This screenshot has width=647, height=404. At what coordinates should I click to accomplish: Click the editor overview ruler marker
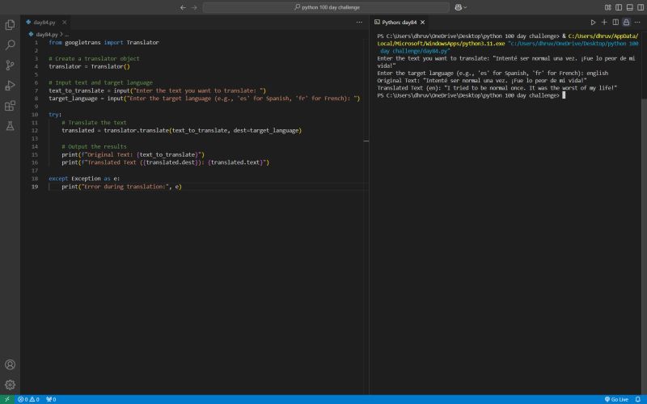[x=366, y=141]
